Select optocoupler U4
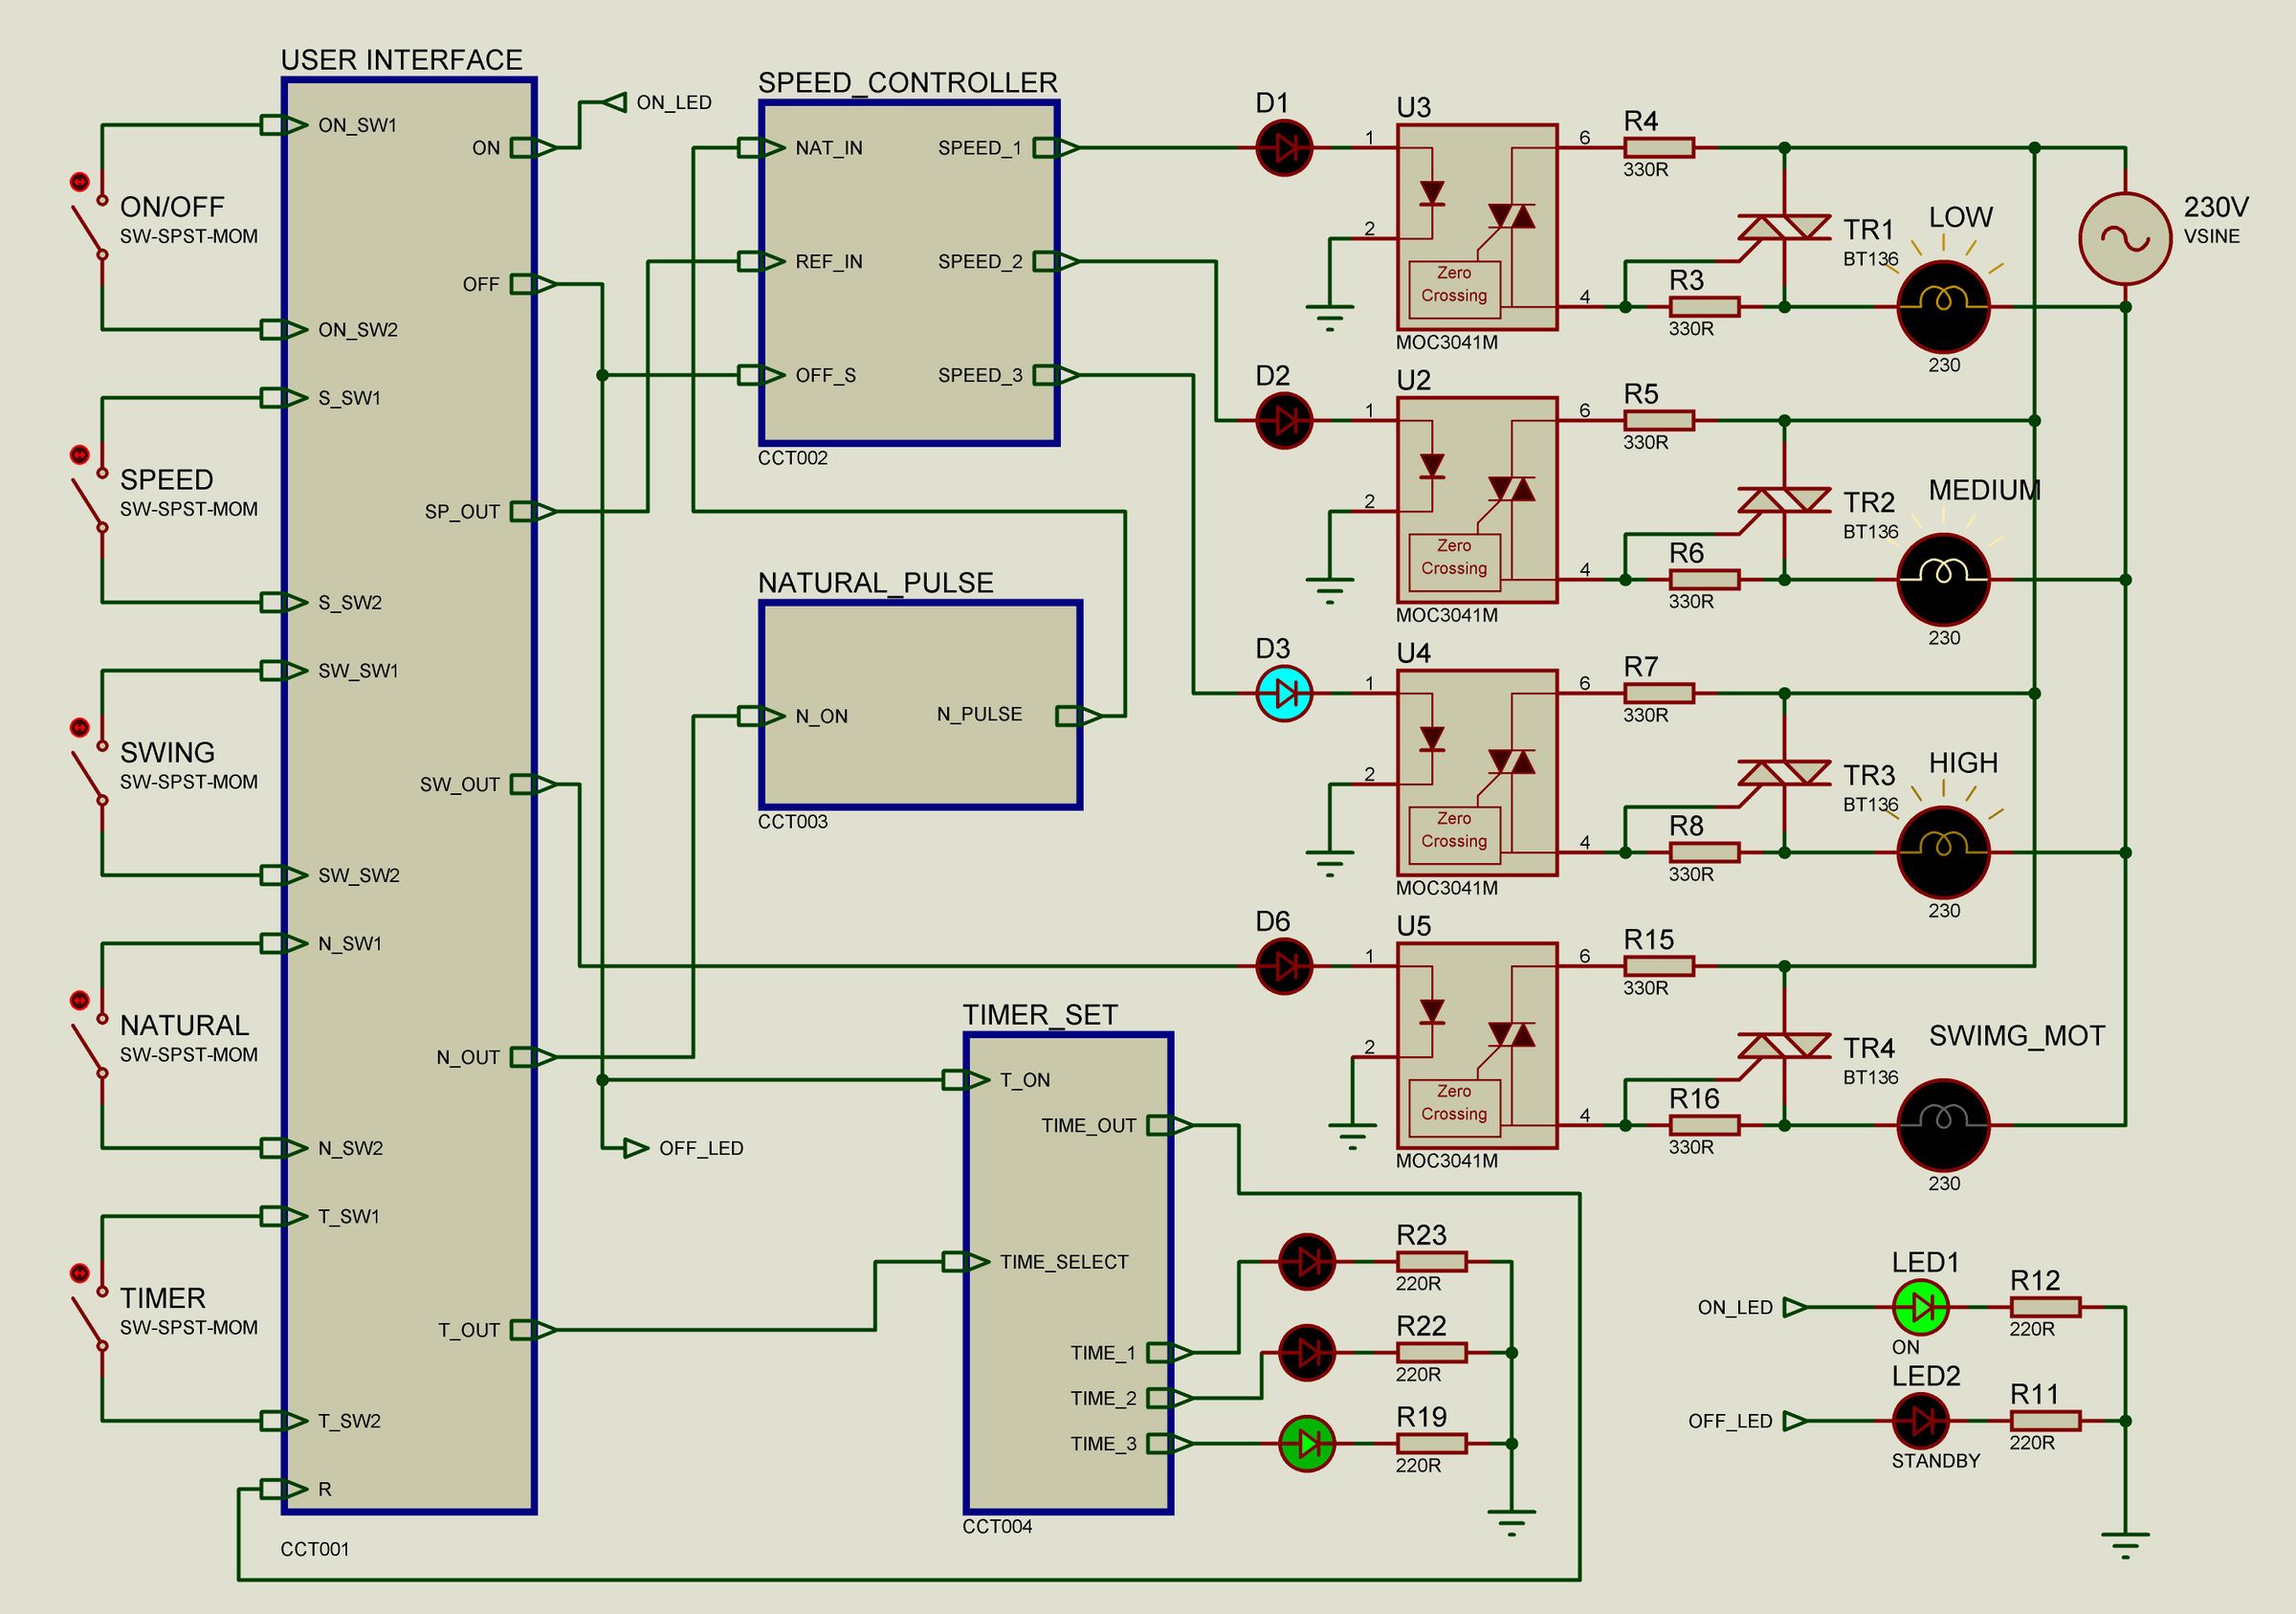This screenshot has width=2296, height=1614. [x=1477, y=773]
